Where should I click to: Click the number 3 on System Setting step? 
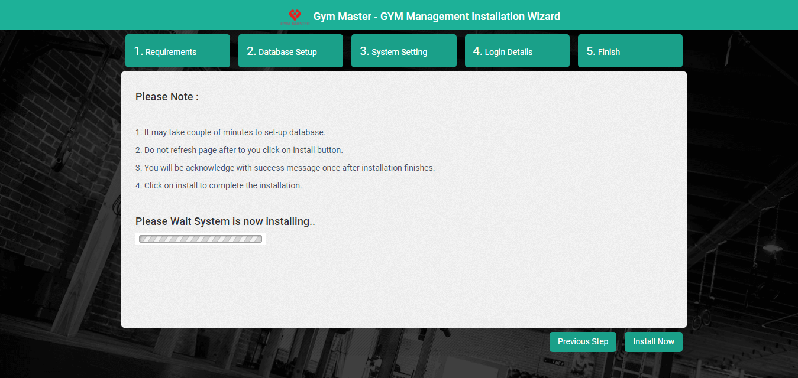point(363,51)
